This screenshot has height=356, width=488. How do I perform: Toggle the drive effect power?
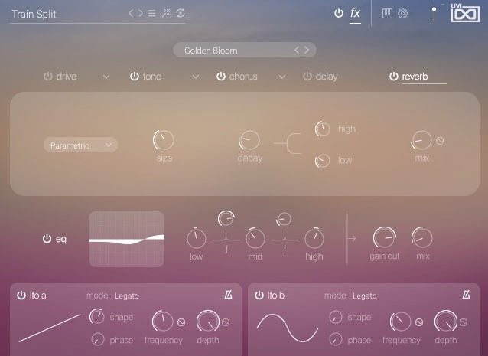pos(47,77)
